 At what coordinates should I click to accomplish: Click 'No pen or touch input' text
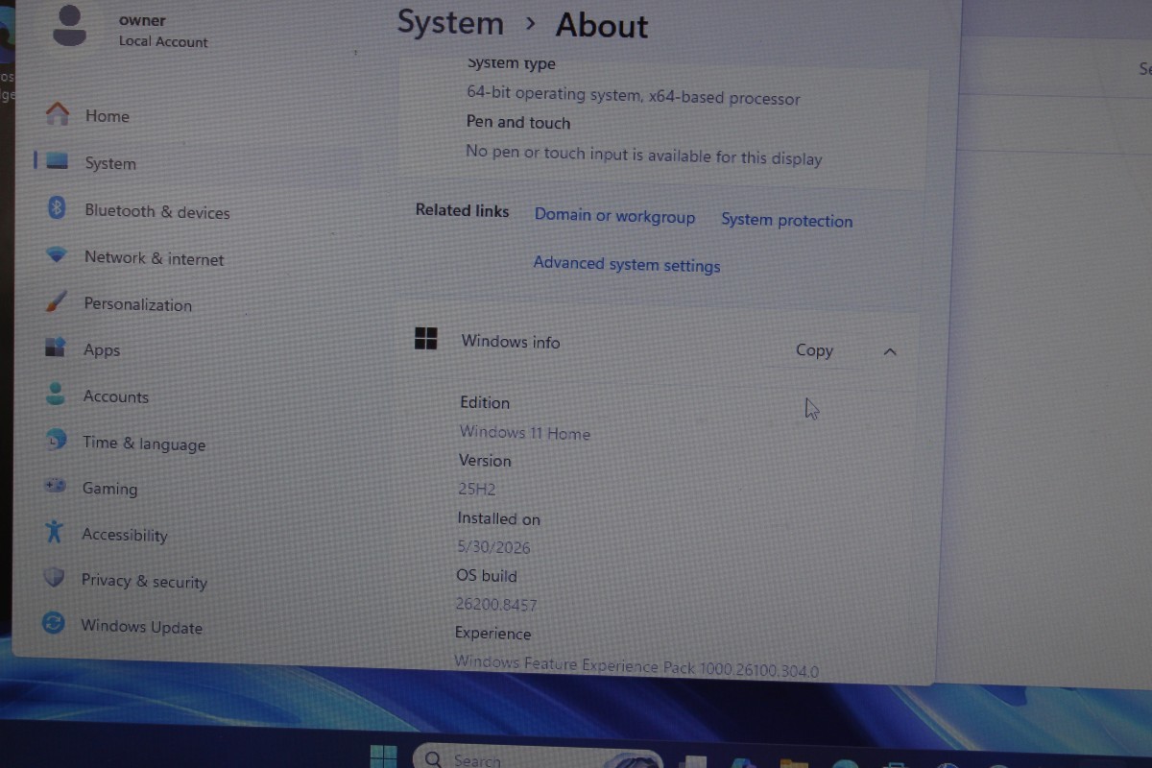[644, 155]
